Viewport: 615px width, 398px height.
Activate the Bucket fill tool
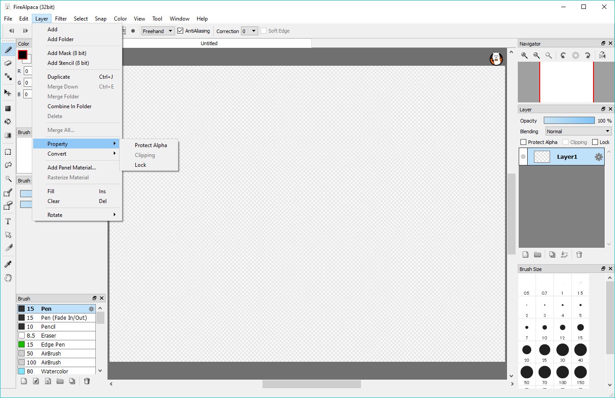8,122
